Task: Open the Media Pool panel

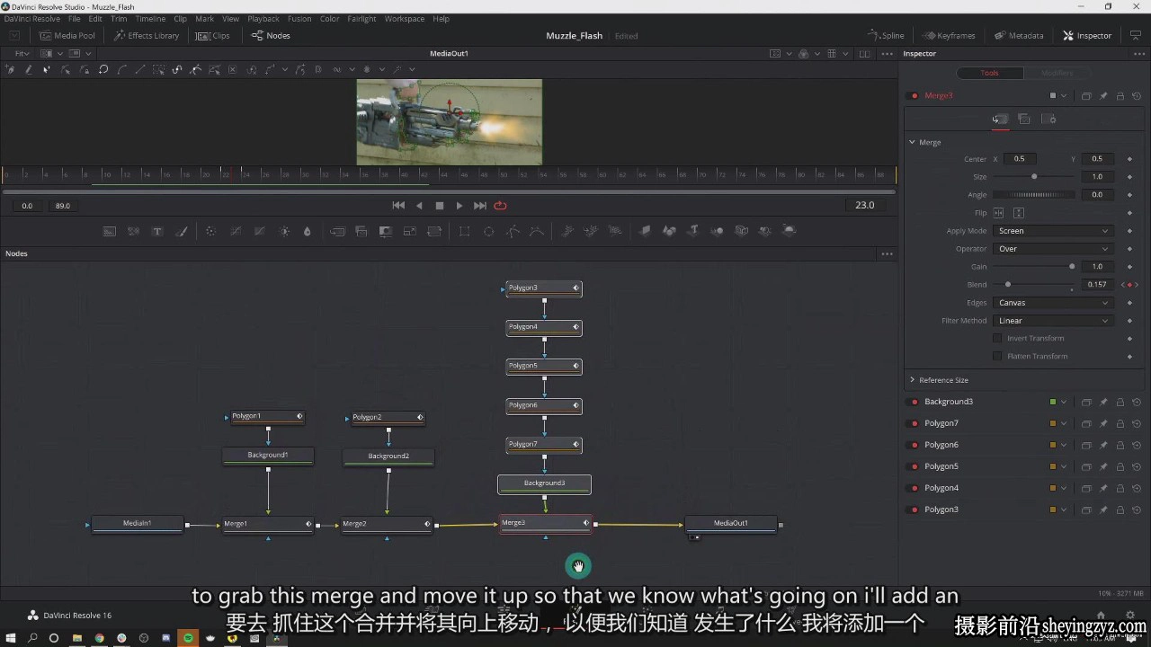Action: [x=67, y=36]
